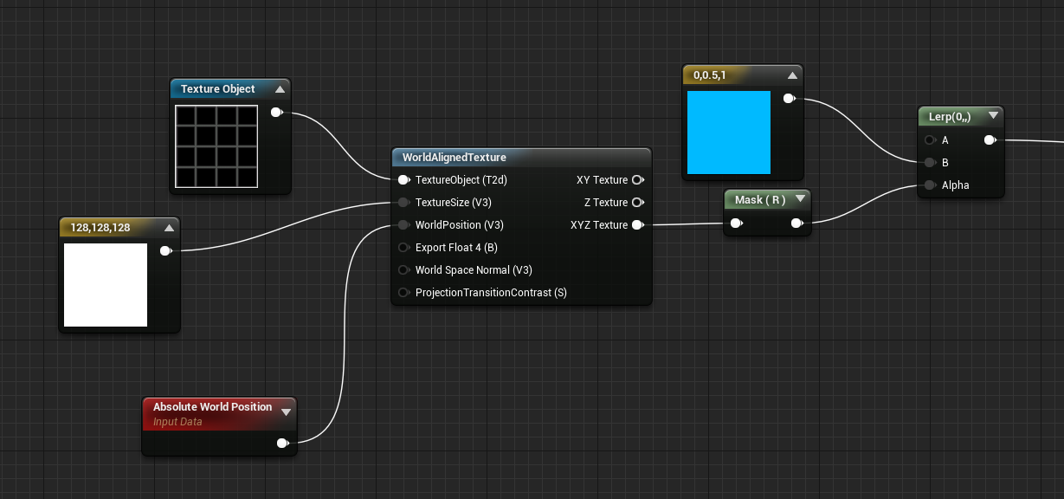
Task: Collapse the 128,128,128 constant node preview
Action: pyautogui.click(x=168, y=227)
